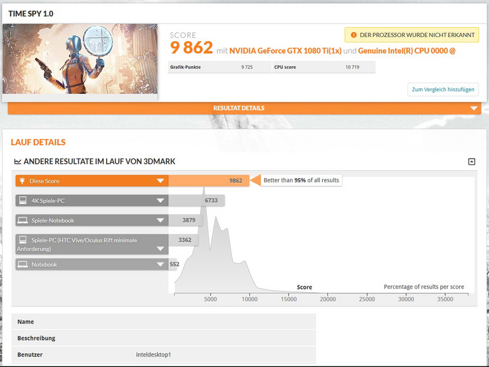Click the CPU score value 10 719

pyautogui.click(x=353, y=67)
